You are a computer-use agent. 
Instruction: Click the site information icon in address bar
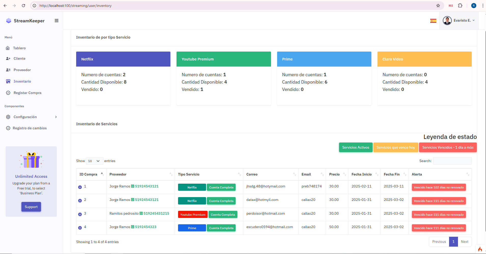click(34, 6)
